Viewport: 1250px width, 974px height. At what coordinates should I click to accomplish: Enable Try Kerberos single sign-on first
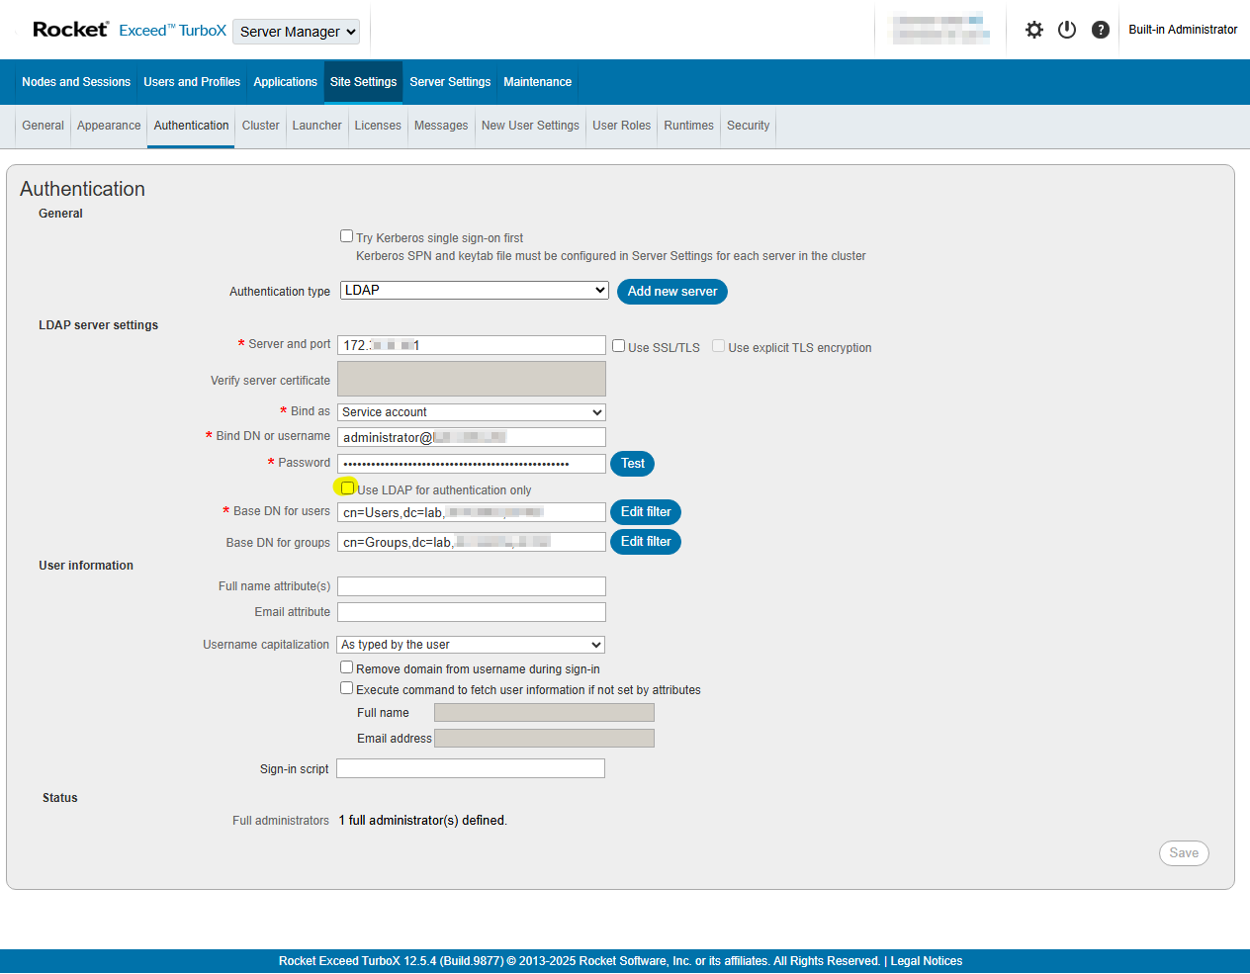[347, 236]
